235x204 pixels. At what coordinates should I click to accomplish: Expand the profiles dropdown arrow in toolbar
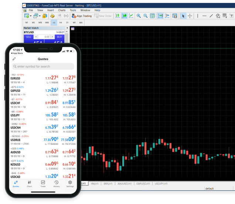coord(40,16)
